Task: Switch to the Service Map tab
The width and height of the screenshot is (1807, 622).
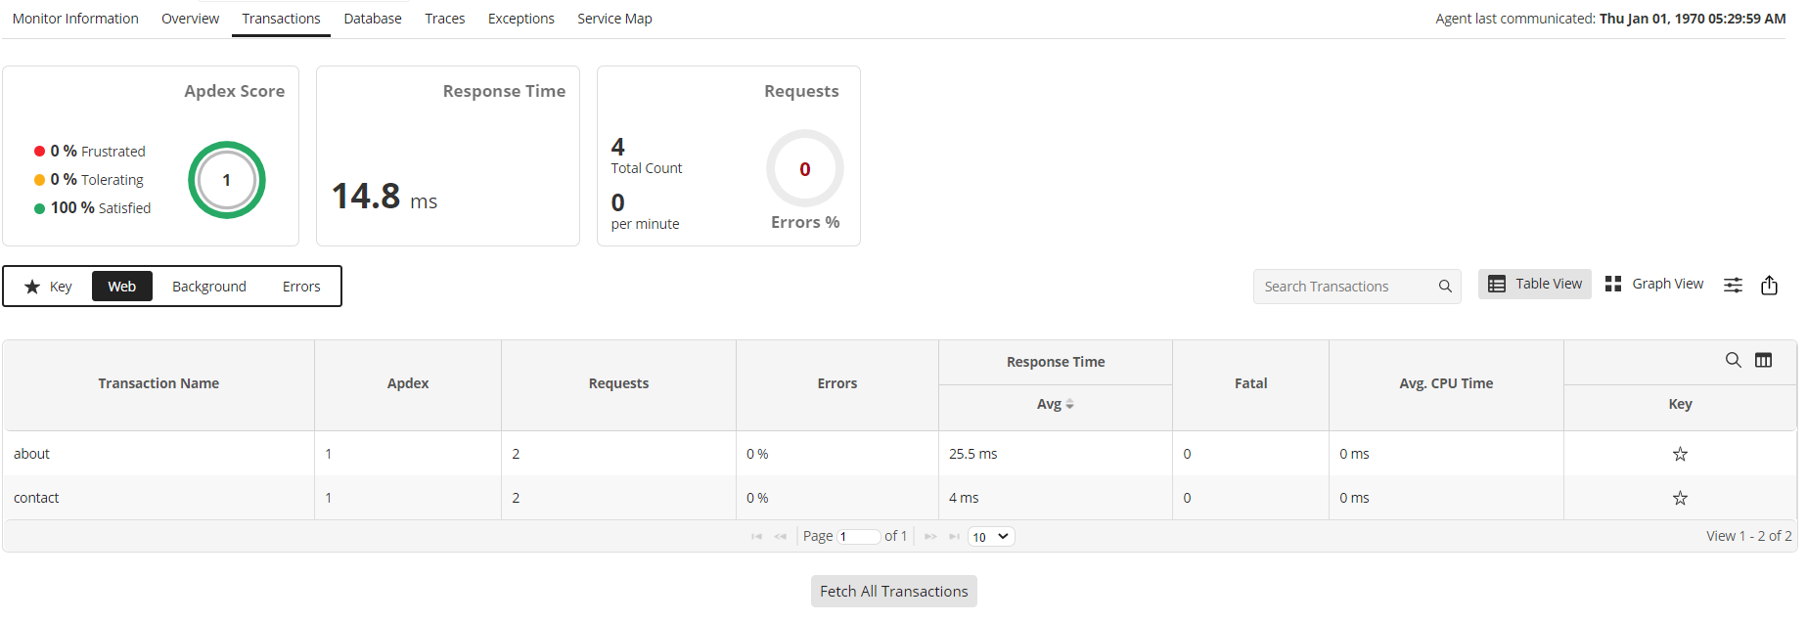Action: point(614,19)
